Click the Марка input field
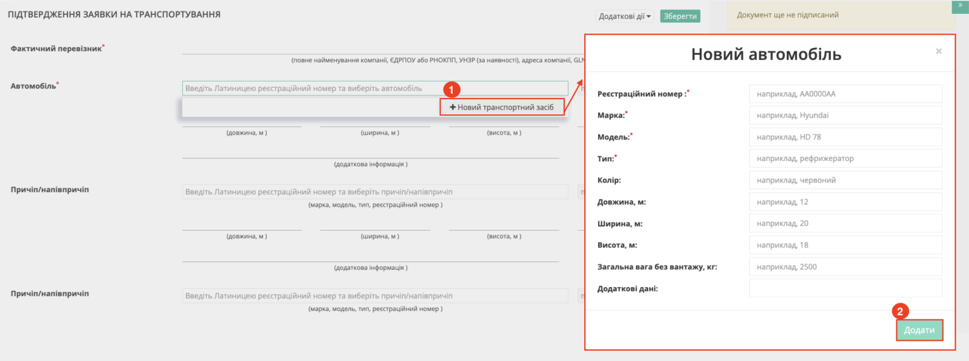The image size is (969, 361). (x=845, y=115)
